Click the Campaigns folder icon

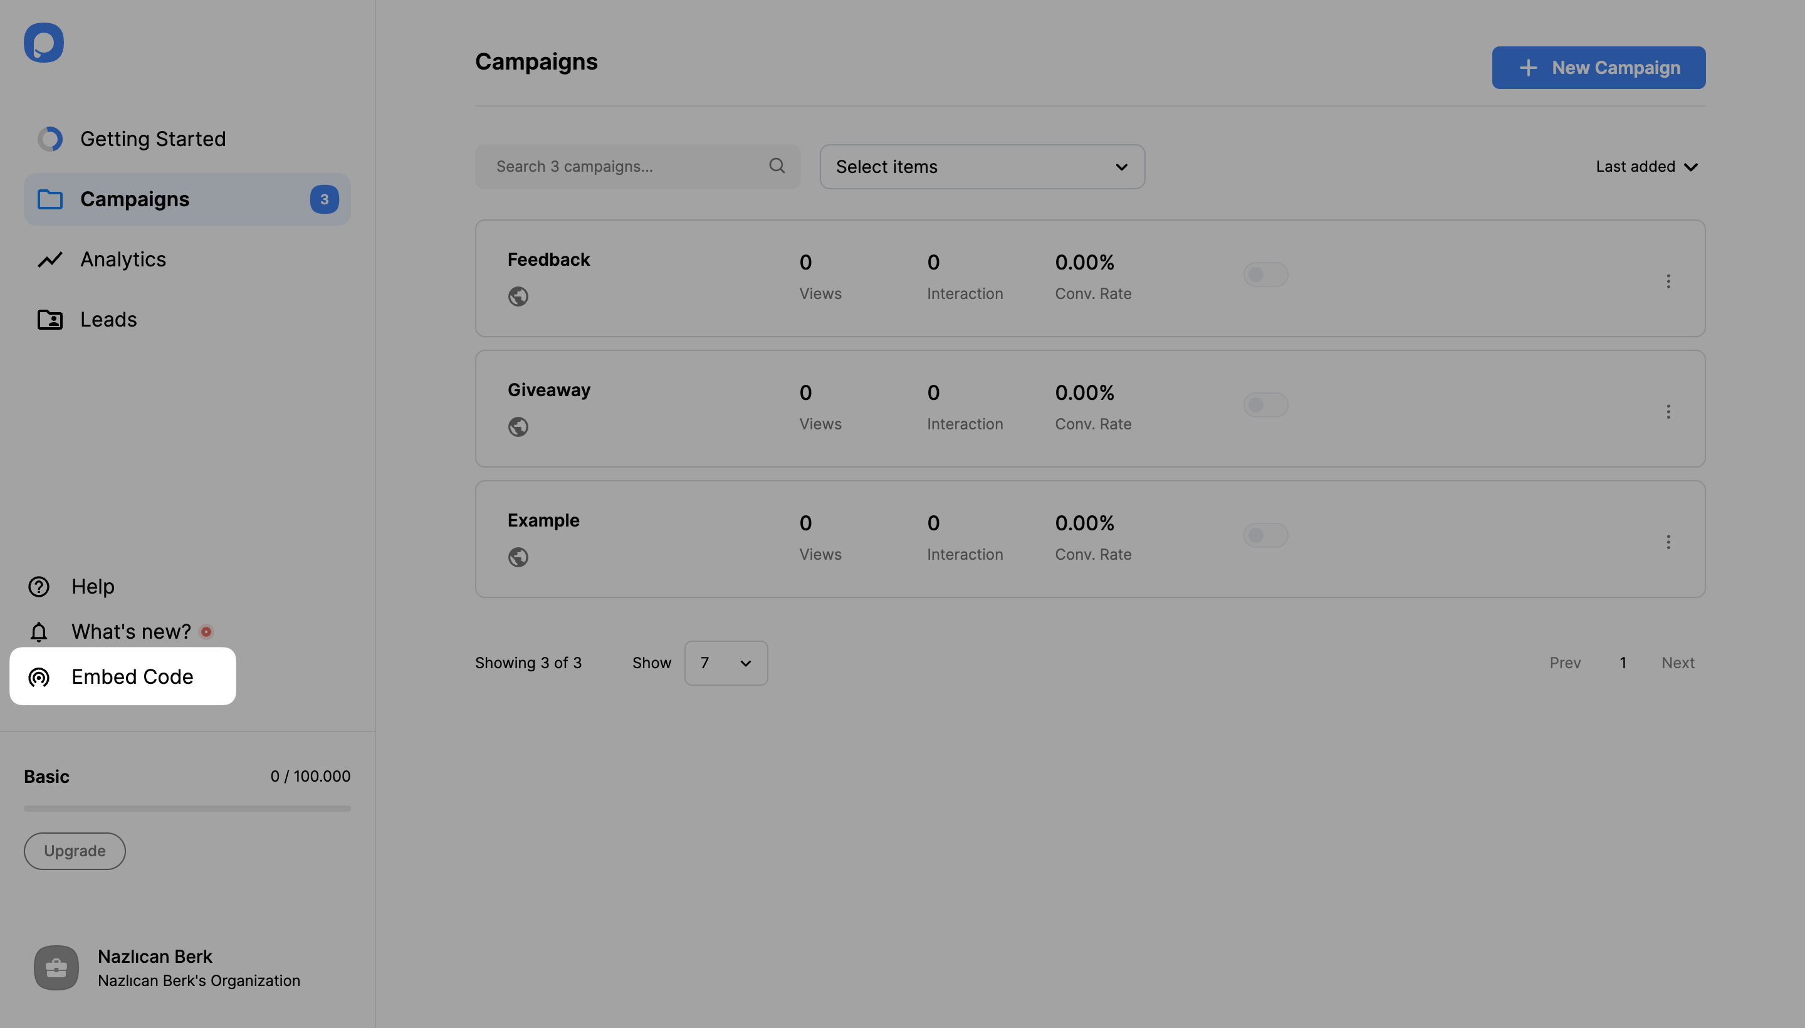50,200
